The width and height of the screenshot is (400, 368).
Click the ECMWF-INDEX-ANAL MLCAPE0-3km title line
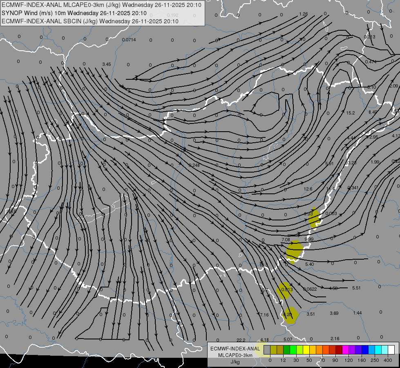coord(101,5)
